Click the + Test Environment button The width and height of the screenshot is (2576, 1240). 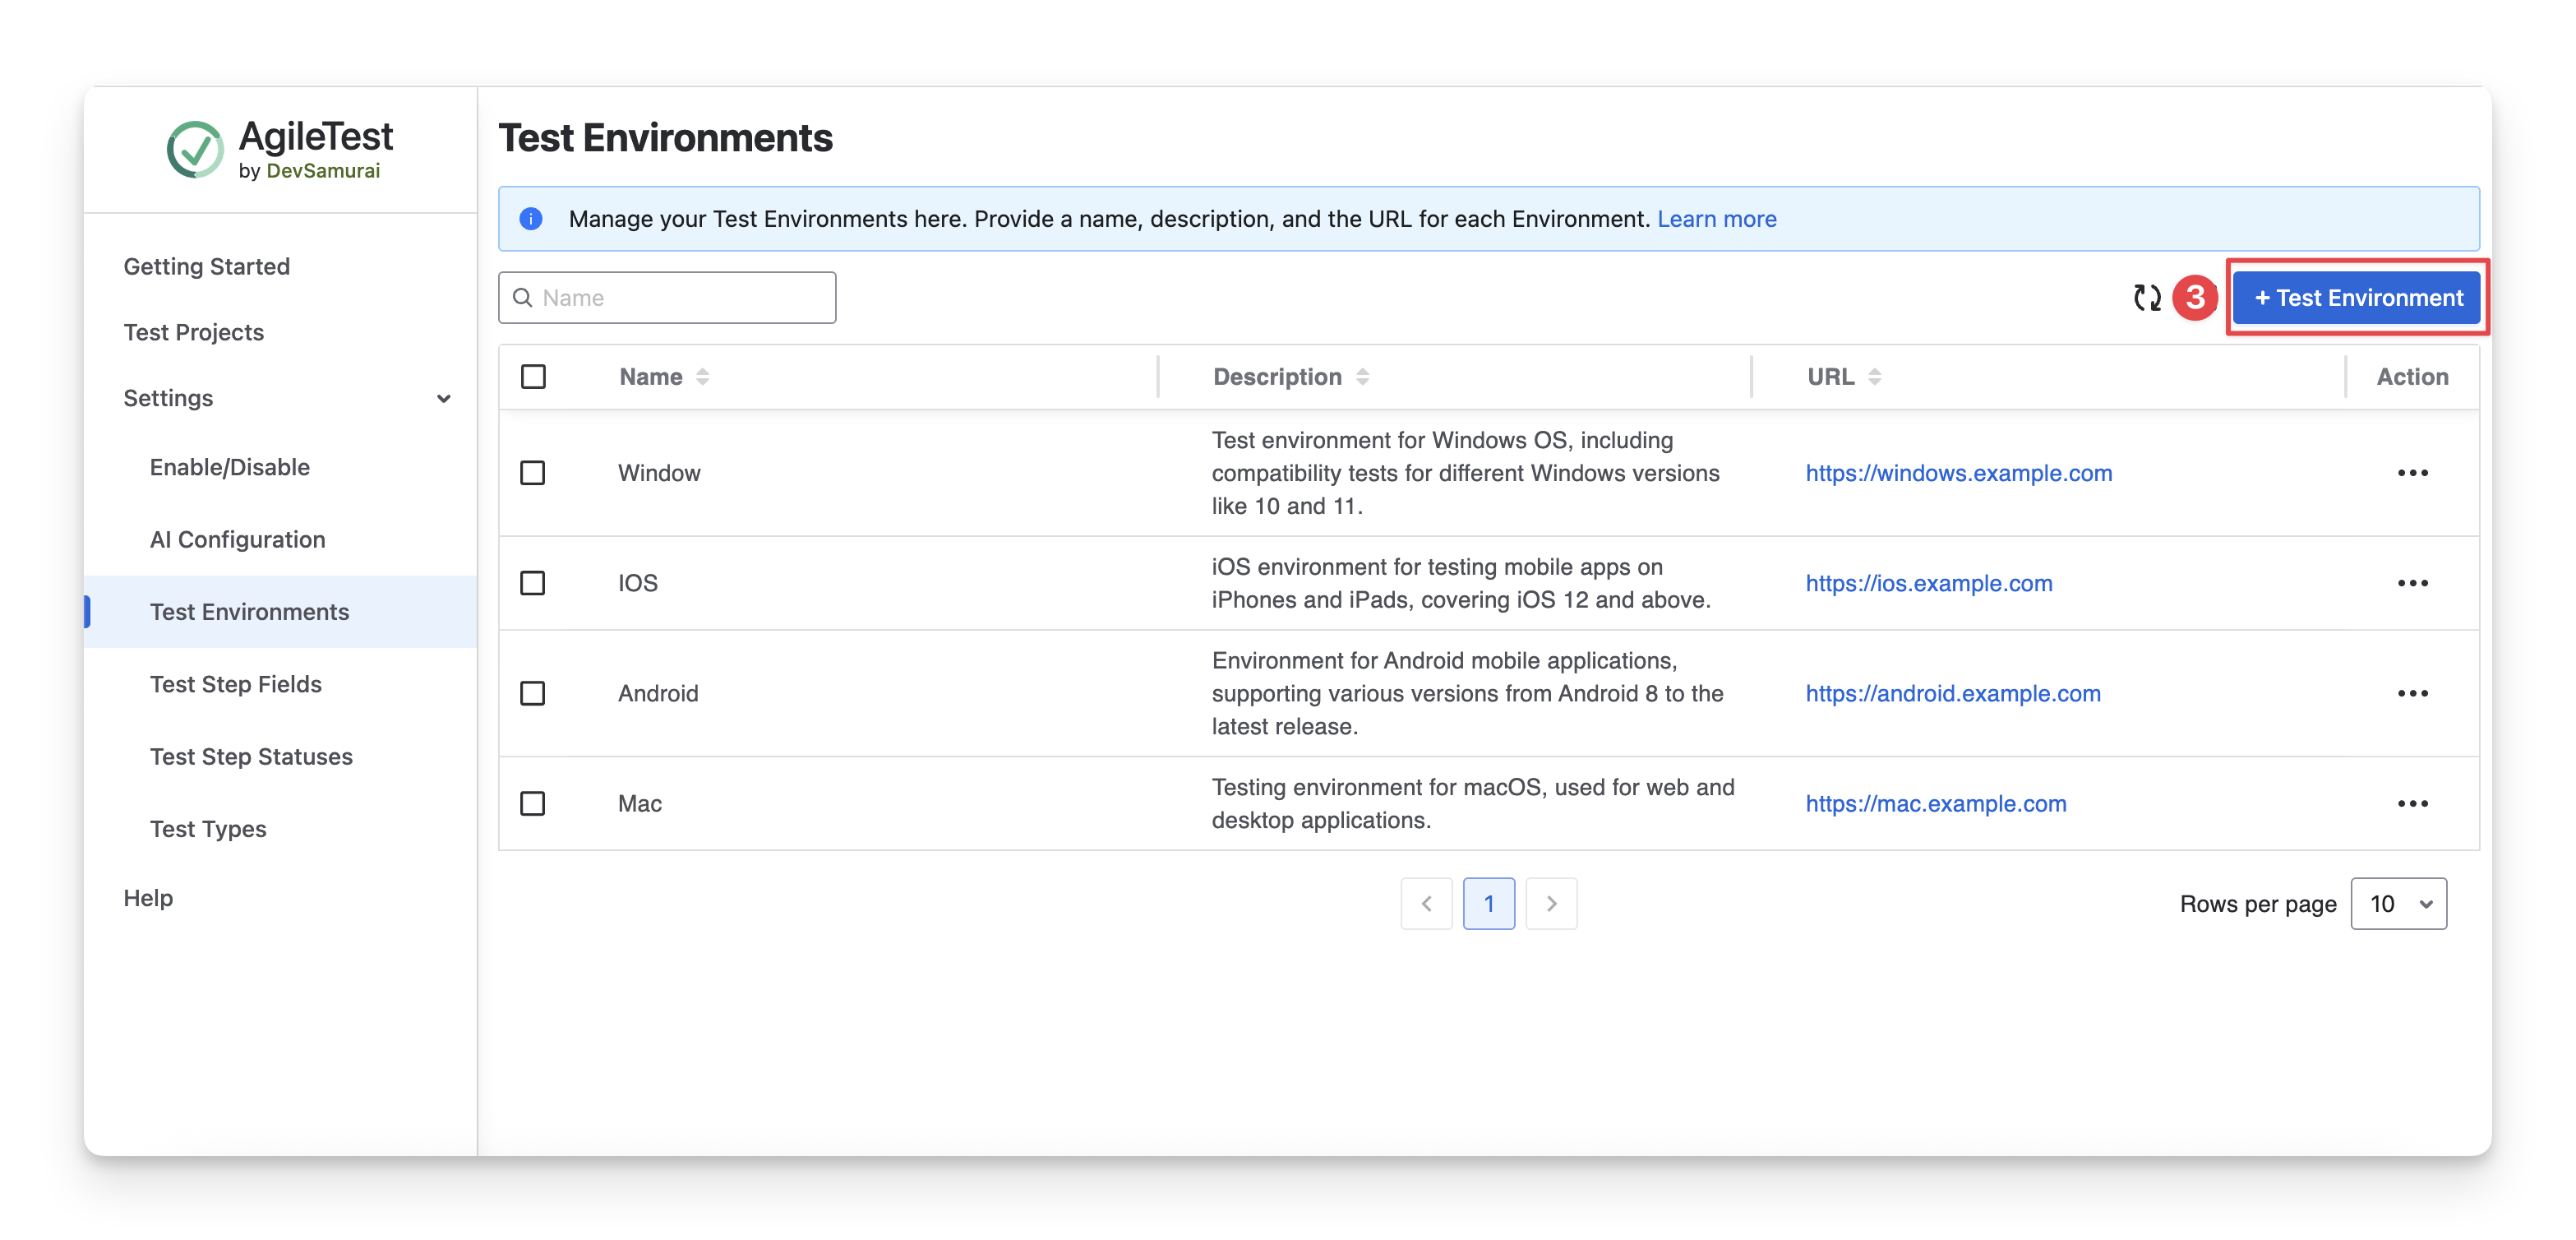click(2357, 298)
